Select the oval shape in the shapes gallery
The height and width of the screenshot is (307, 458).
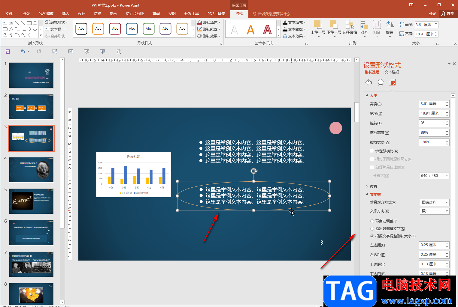35,23
